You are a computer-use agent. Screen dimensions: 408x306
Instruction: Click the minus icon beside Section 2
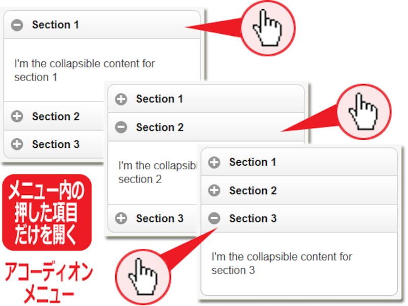(x=121, y=127)
